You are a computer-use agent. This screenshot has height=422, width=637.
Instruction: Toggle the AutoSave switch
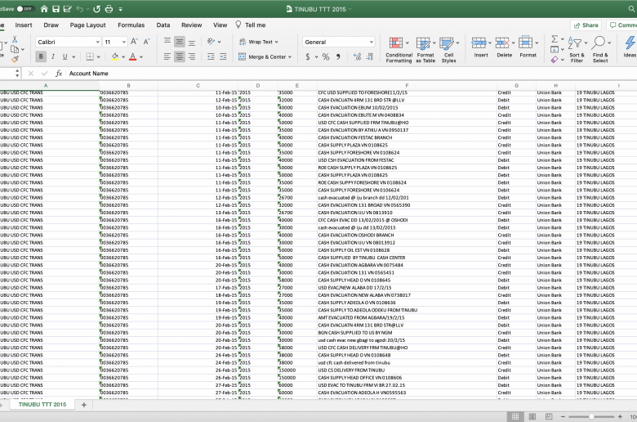point(25,8)
